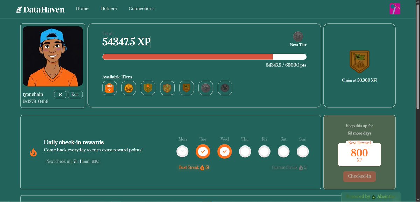
Task: Click the 53 more days text
Action: (359, 133)
